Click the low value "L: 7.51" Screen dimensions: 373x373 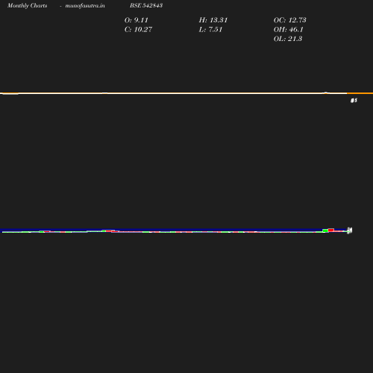[x=210, y=30]
